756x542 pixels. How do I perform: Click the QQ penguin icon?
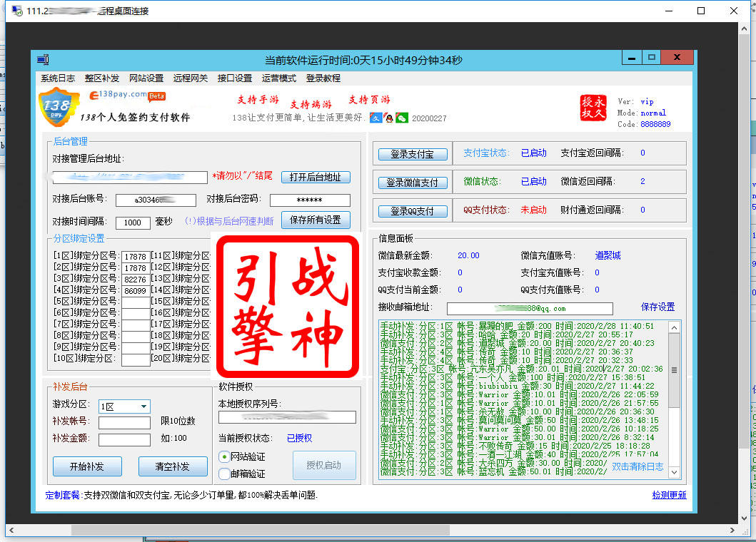coord(388,118)
